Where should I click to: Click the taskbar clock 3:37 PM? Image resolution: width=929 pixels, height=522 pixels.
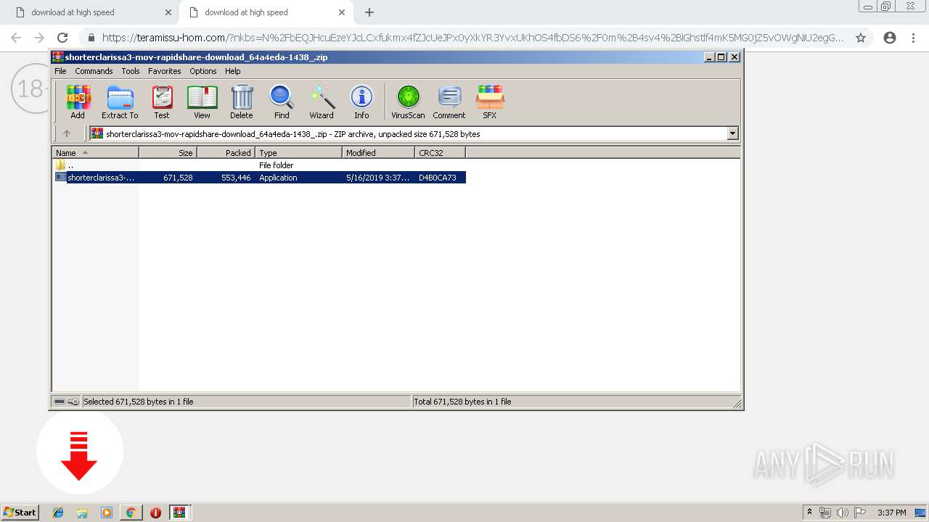(892, 513)
